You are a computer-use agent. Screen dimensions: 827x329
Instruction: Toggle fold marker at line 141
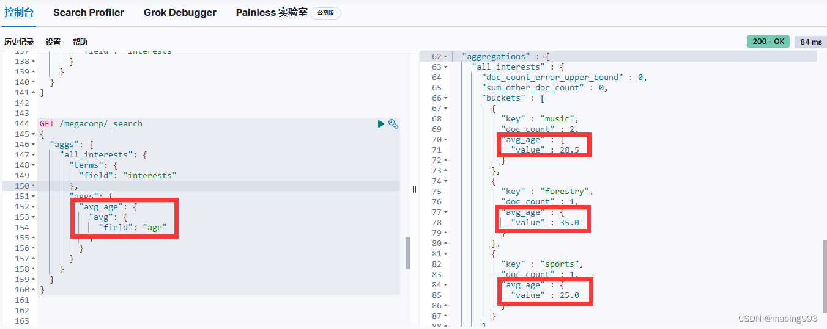click(34, 93)
